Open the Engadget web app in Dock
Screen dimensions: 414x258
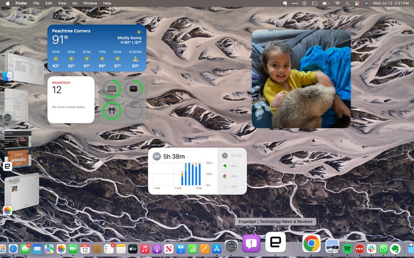(x=275, y=242)
